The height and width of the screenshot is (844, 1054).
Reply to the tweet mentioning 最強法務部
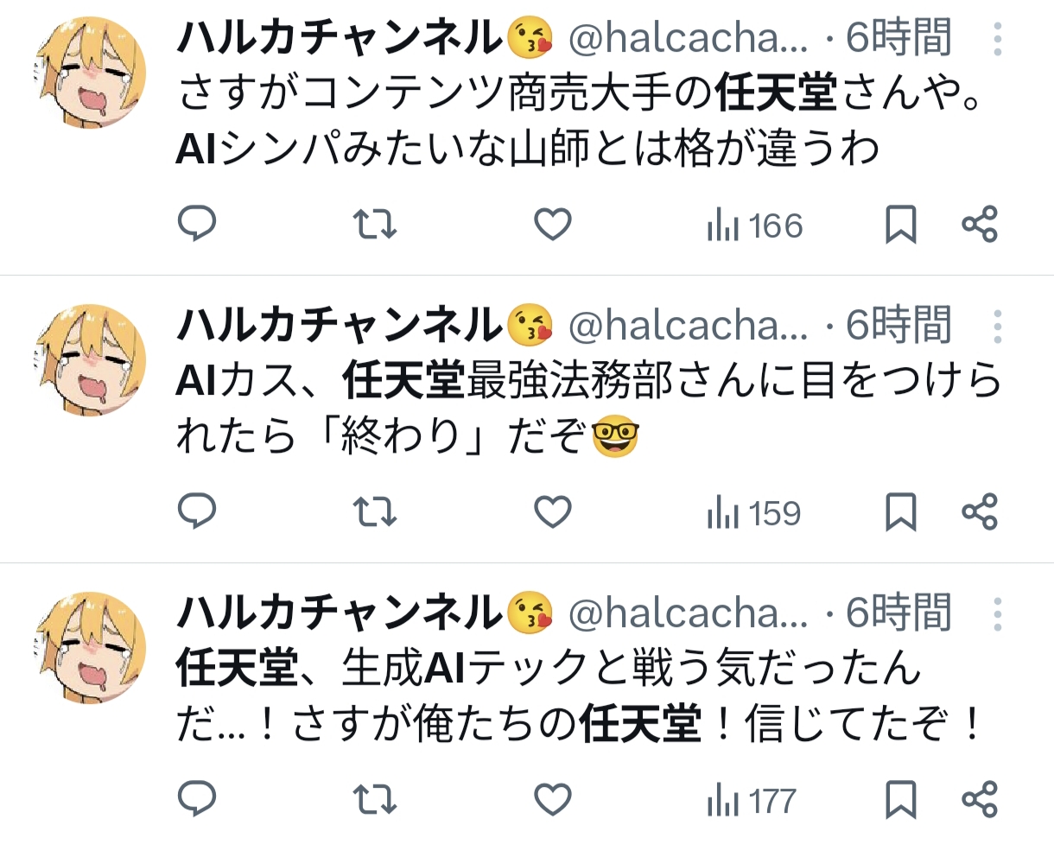(x=196, y=512)
